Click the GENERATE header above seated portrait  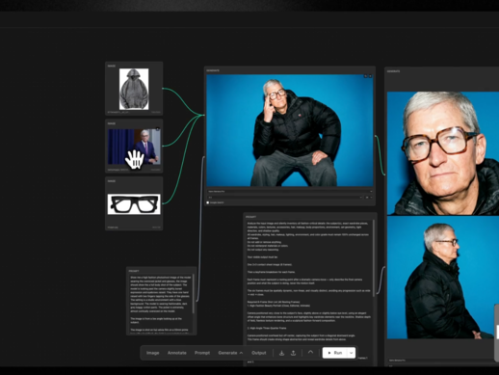[213, 70]
